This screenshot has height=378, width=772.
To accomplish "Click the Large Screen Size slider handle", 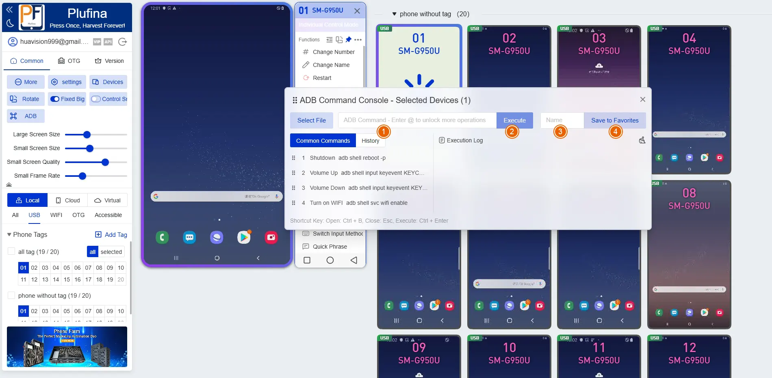I will 87,134.
